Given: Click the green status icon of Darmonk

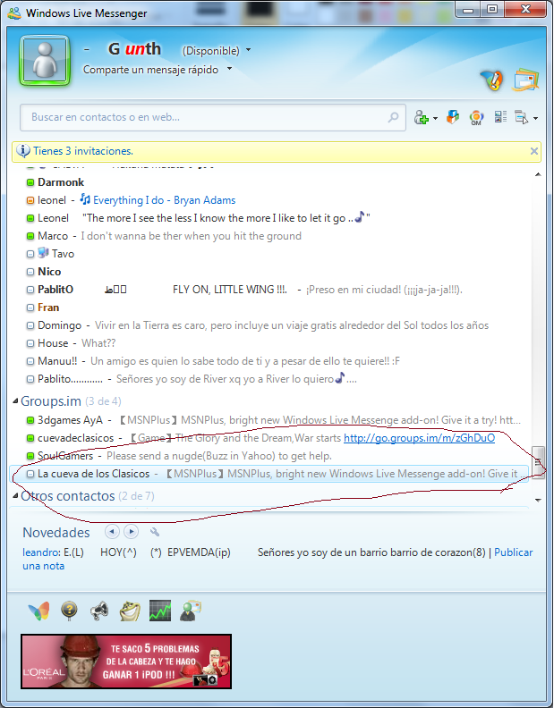Looking at the screenshot, I should coord(30,183).
